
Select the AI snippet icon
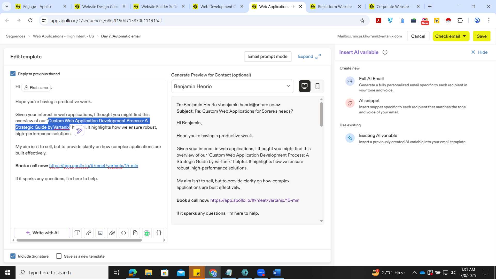click(350, 103)
